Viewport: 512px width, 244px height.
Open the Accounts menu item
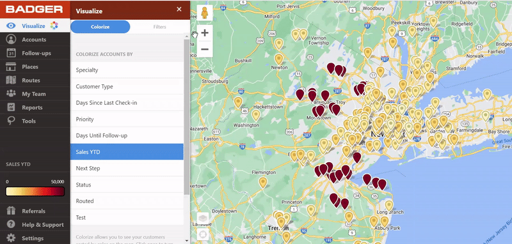pyautogui.click(x=35, y=40)
